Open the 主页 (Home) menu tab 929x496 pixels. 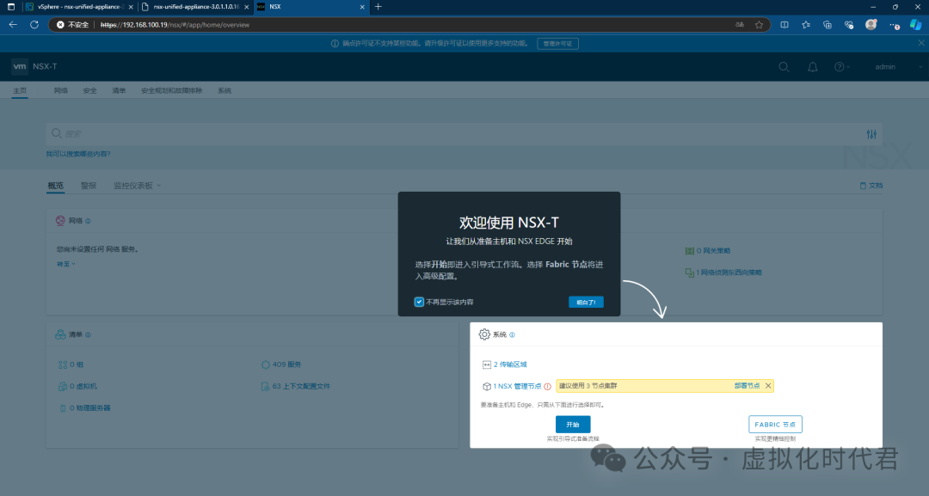click(x=20, y=90)
